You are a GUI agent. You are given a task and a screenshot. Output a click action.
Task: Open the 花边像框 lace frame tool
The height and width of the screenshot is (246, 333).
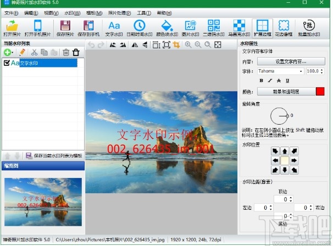point(284,28)
